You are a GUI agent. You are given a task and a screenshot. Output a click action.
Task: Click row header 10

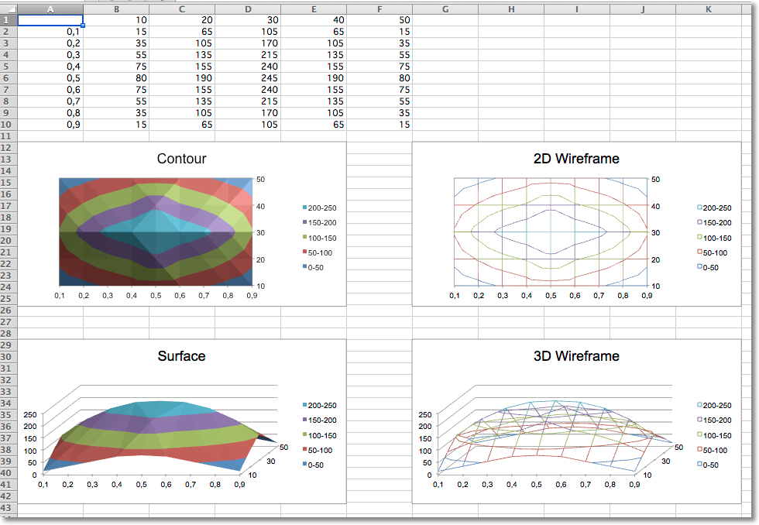click(x=8, y=124)
